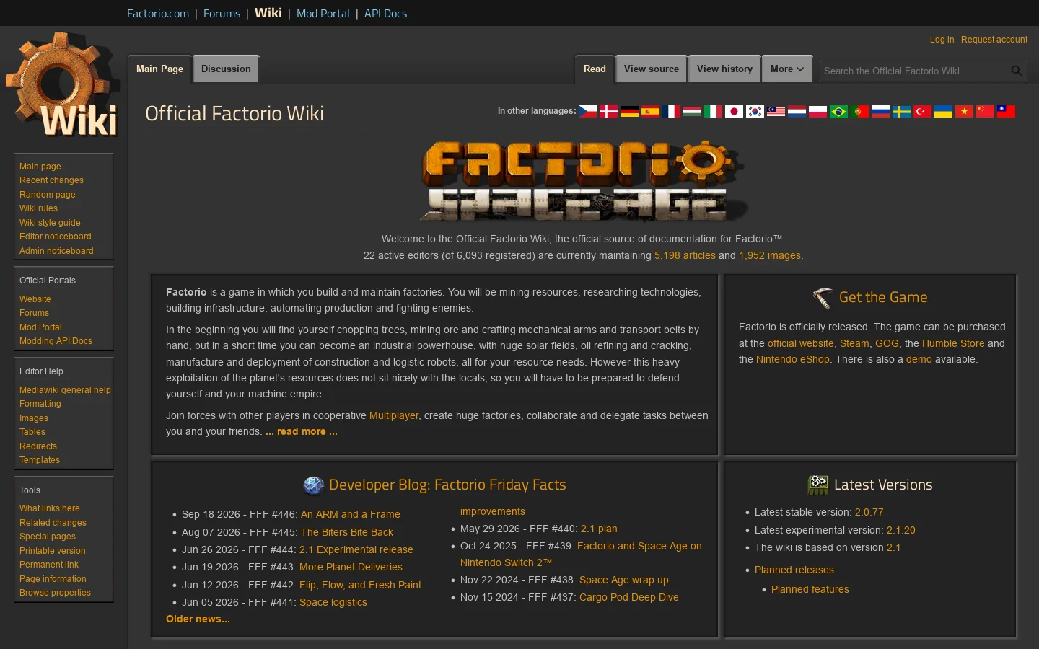Click the pickaxe icon beside Get the Game

(x=823, y=298)
